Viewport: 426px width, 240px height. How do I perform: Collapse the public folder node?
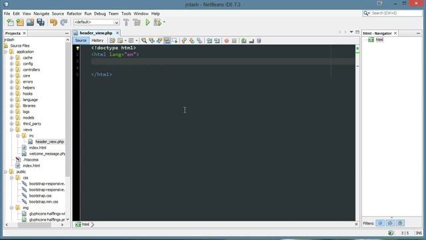pyautogui.click(x=5, y=172)
